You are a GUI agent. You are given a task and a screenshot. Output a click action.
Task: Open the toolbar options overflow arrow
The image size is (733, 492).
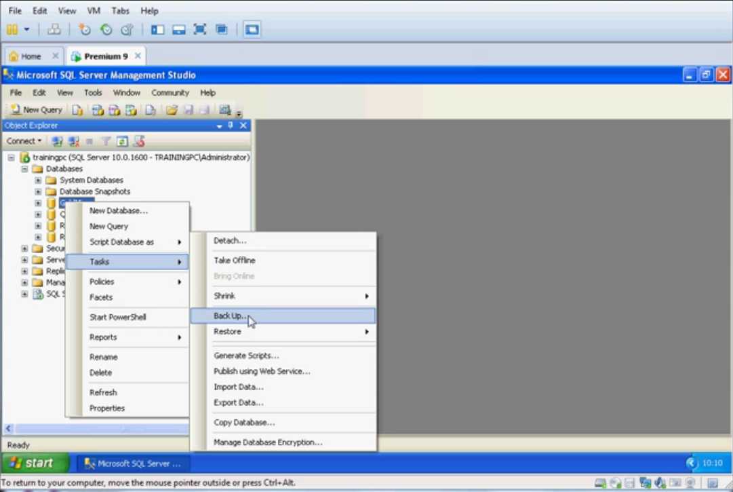pyautogui.click(x=239, y=112)
